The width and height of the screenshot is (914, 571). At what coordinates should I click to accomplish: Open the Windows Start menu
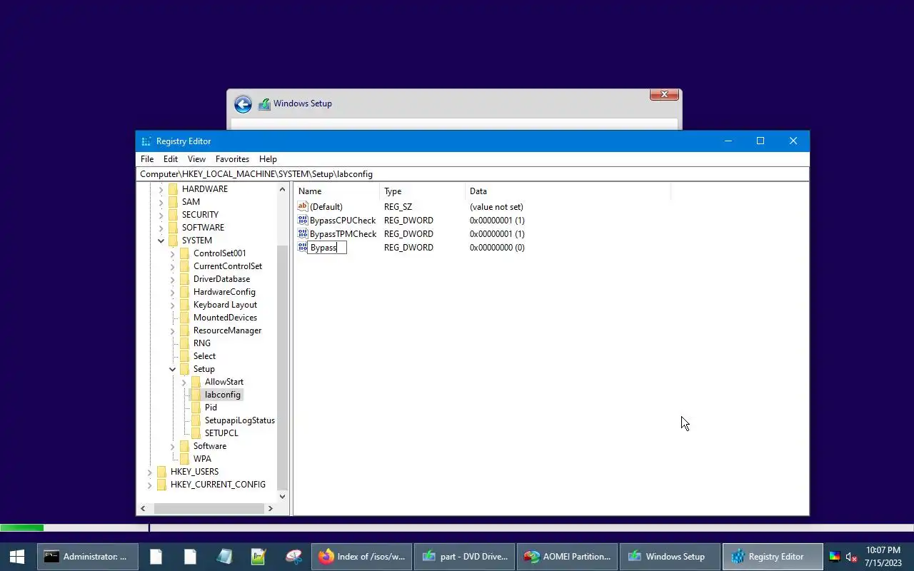pos(17,557)
